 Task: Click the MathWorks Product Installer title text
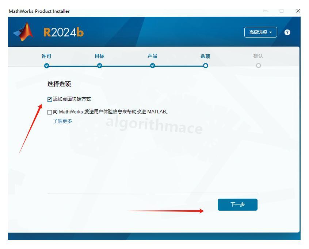39,11
